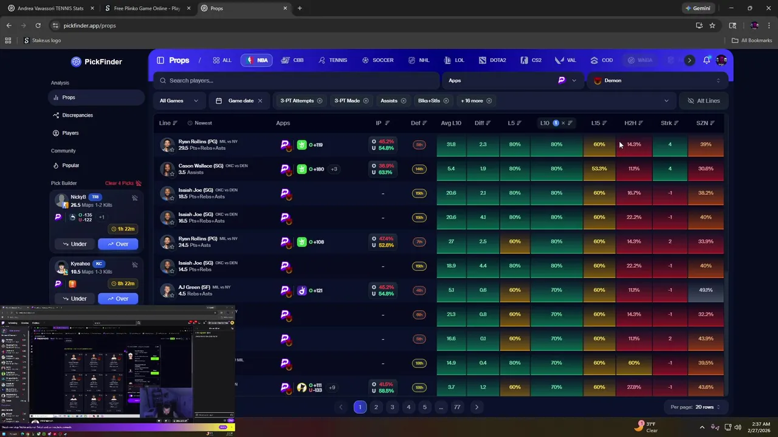
Task: Click the 49.1% SZN cell for AJ Green
Action: (x=706, y=290)
